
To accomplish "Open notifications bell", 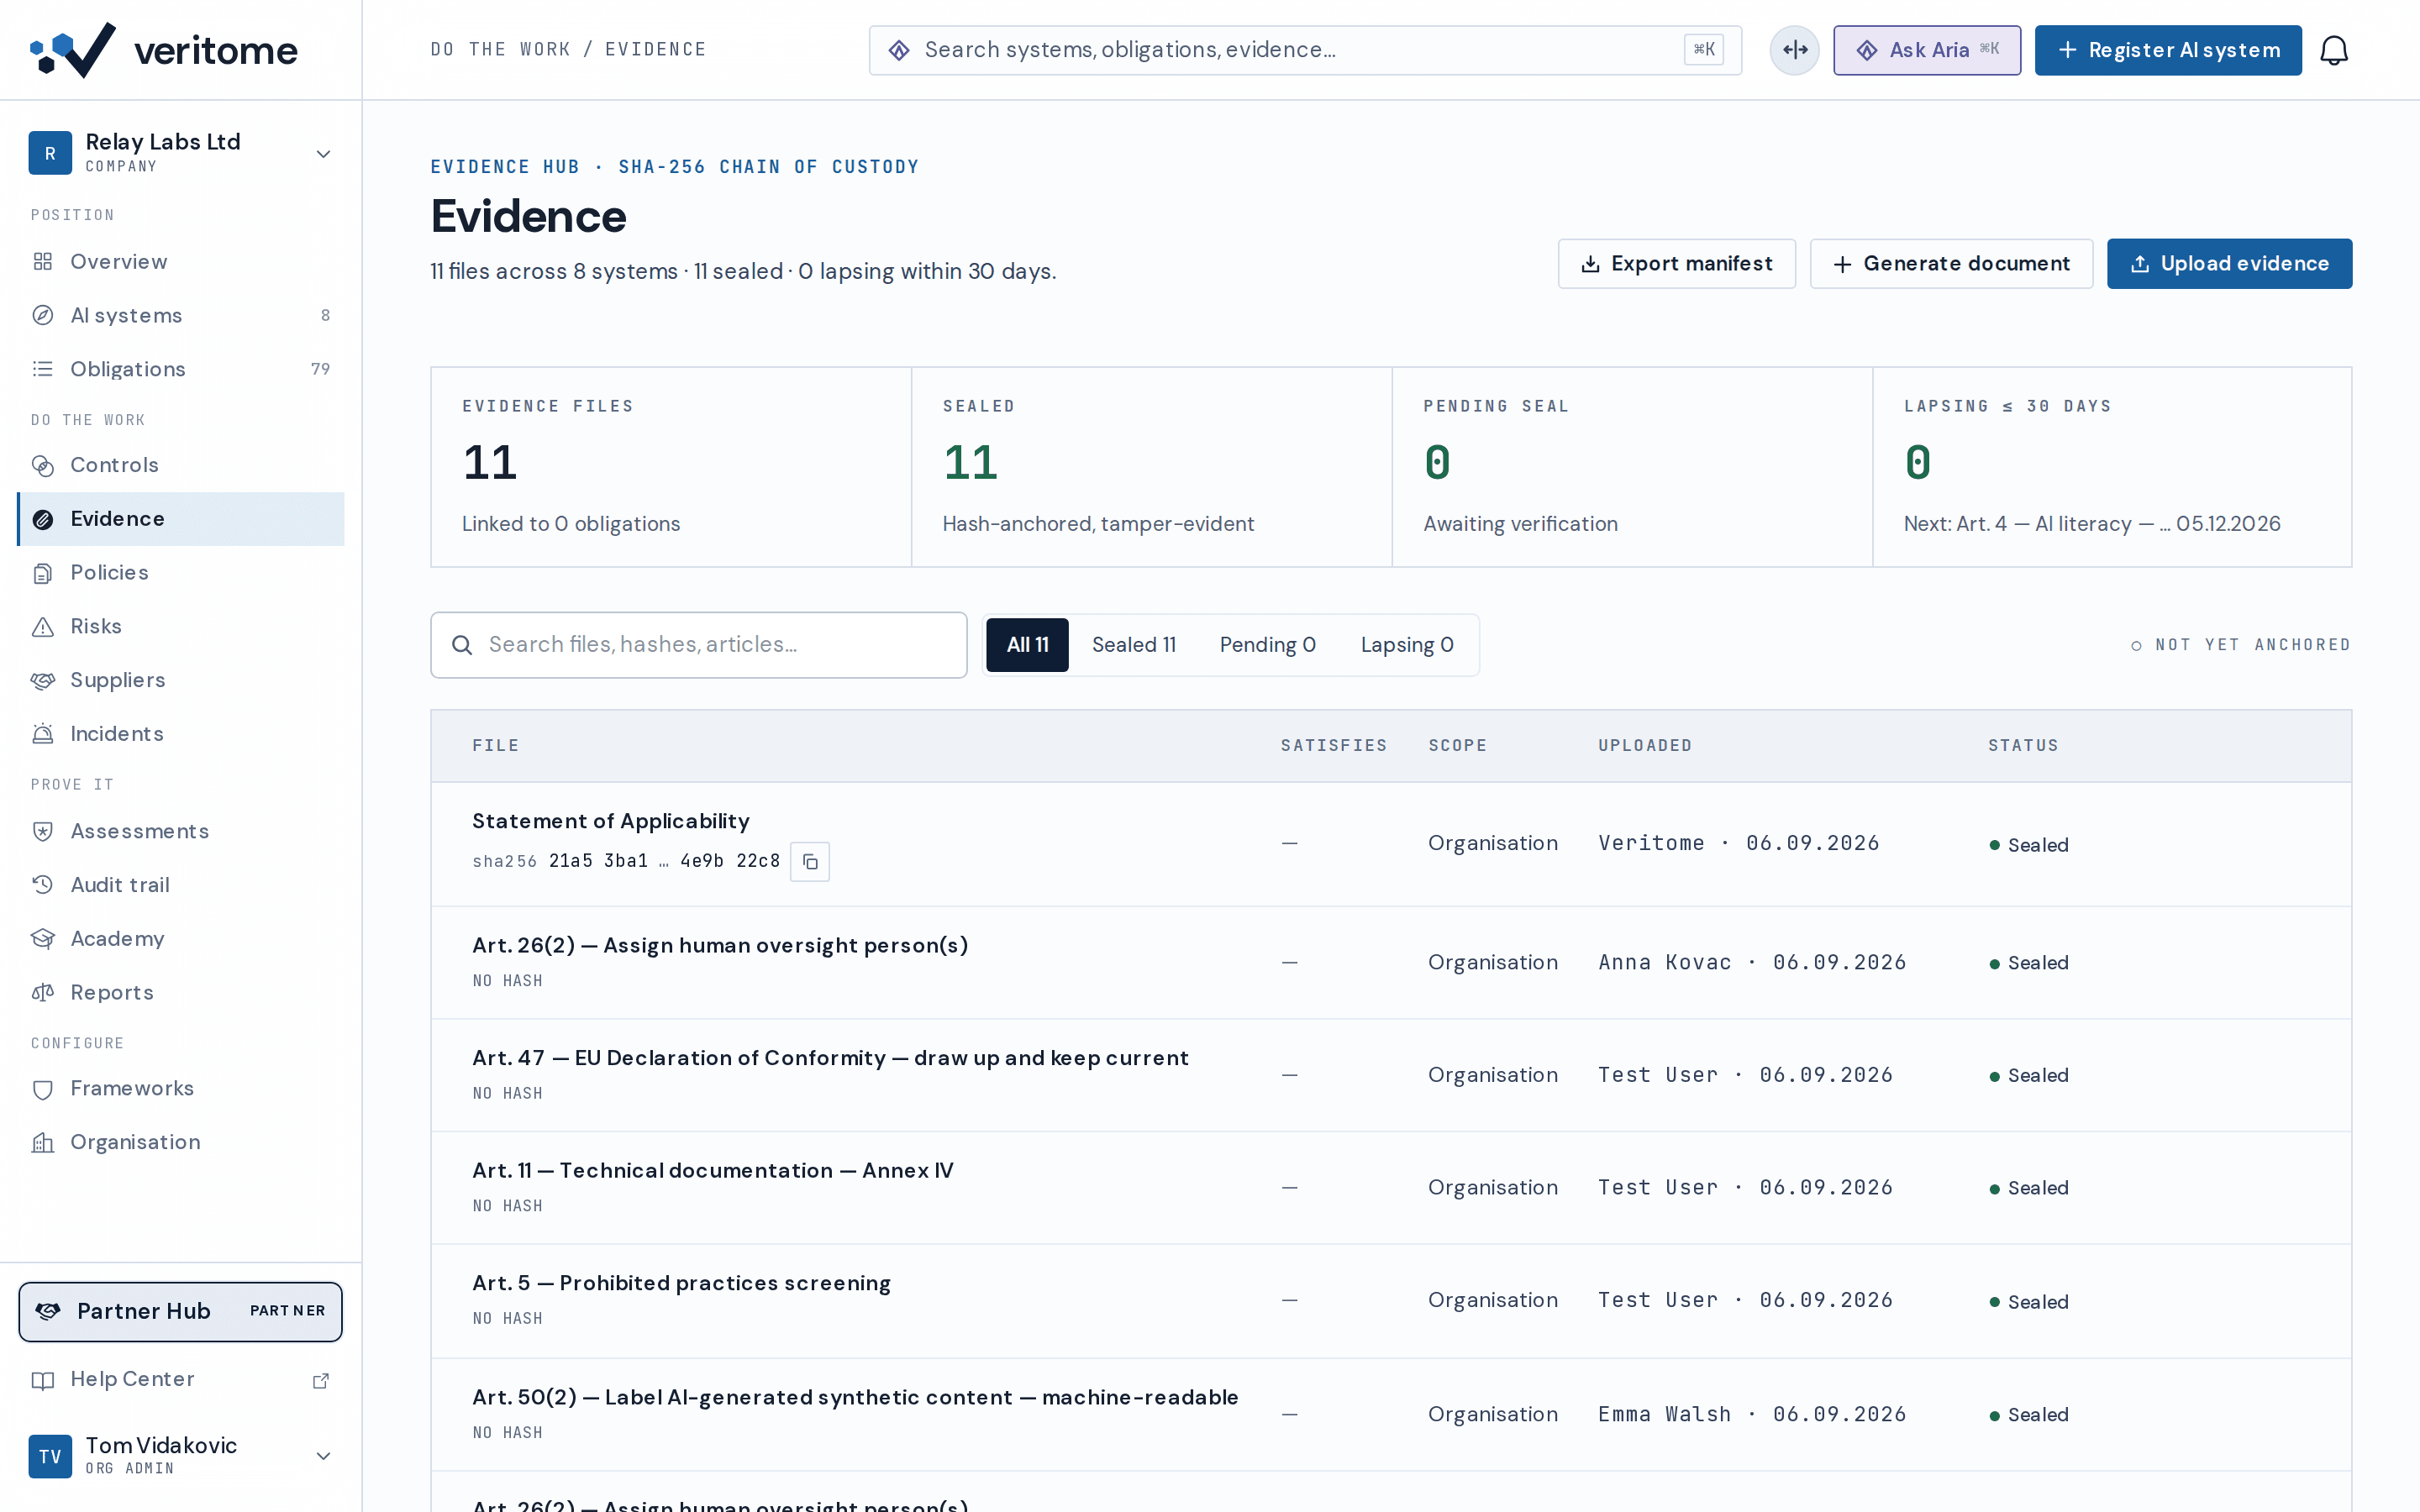I will coord(2333,50).
